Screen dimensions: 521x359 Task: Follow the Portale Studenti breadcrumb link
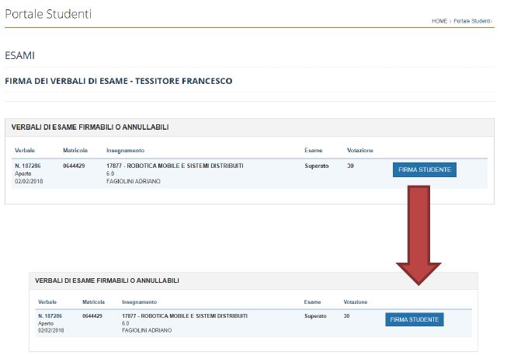472,21
